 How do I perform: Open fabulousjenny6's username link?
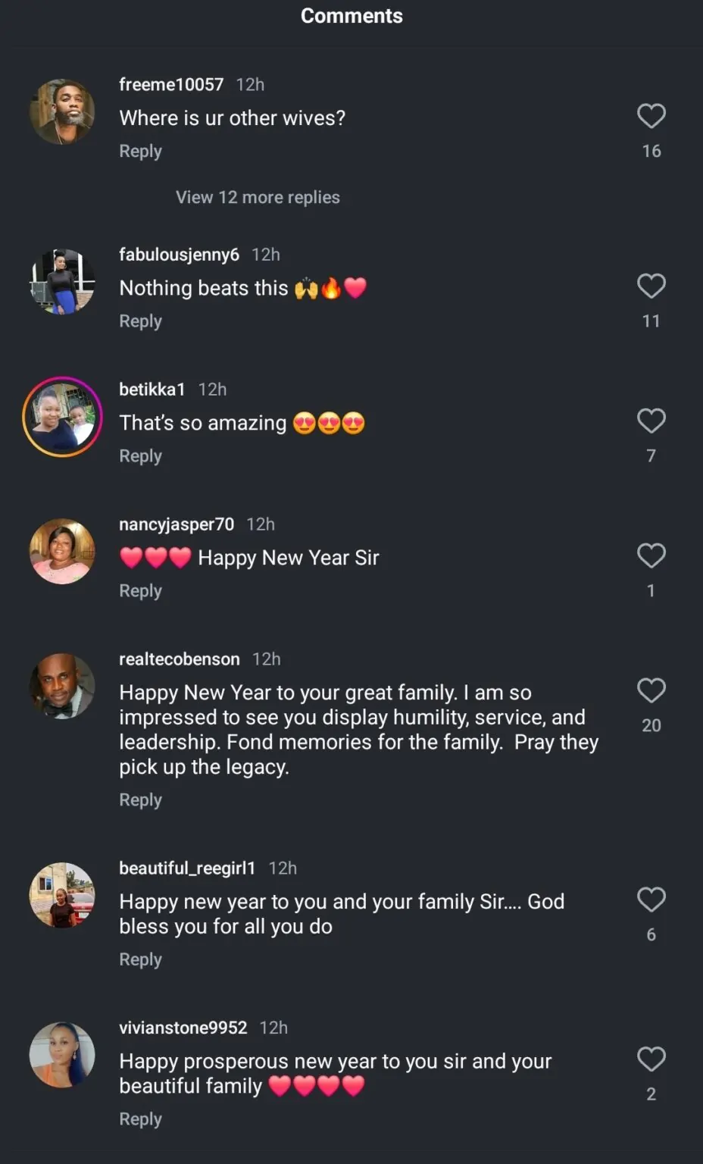click(x=179, y=255)
